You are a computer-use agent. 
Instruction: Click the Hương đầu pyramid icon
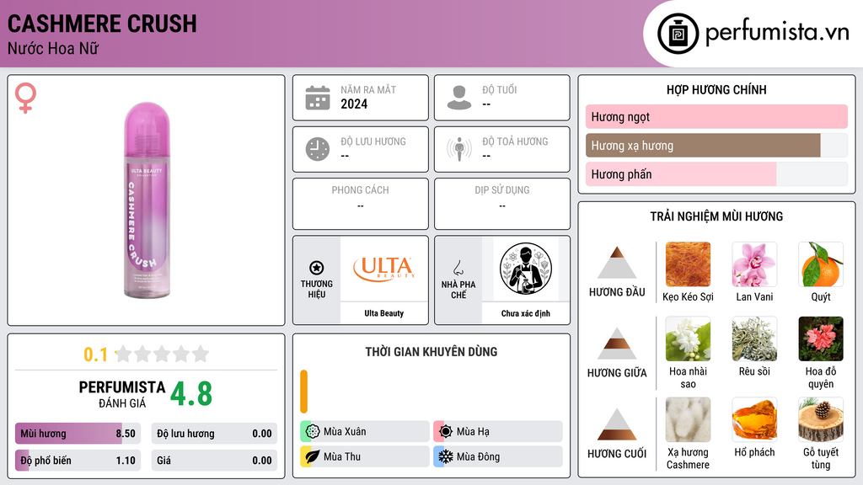(617, 263)
